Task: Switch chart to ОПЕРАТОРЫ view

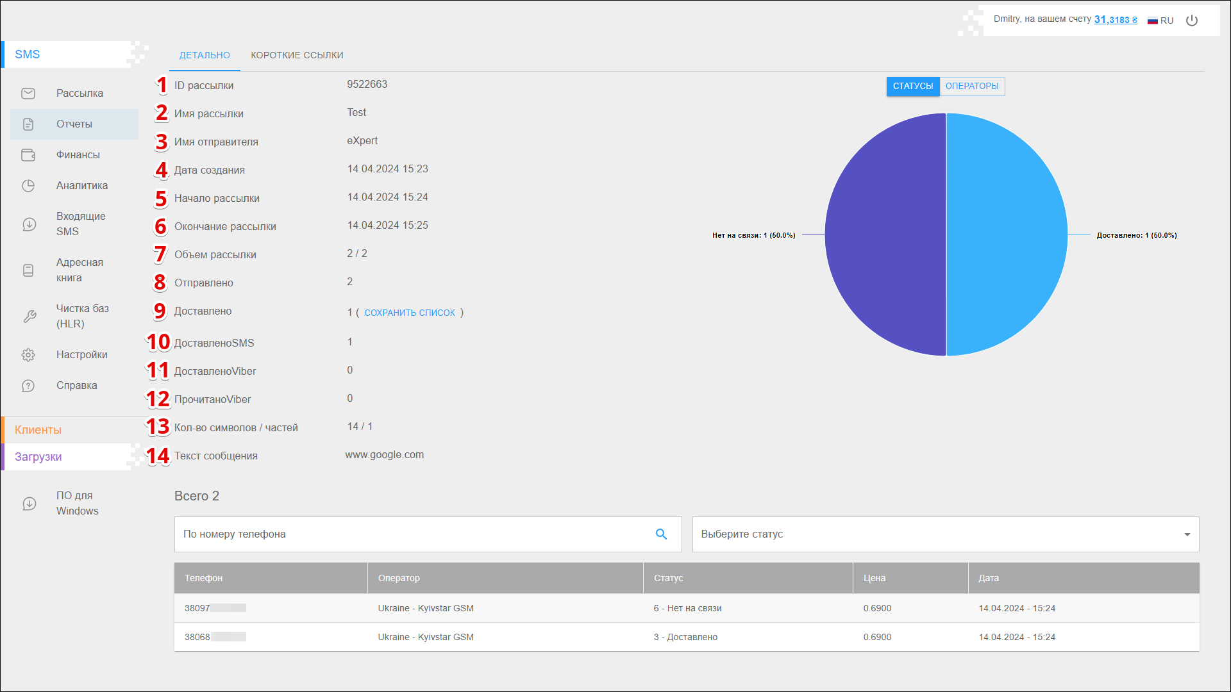Action: 971,86
